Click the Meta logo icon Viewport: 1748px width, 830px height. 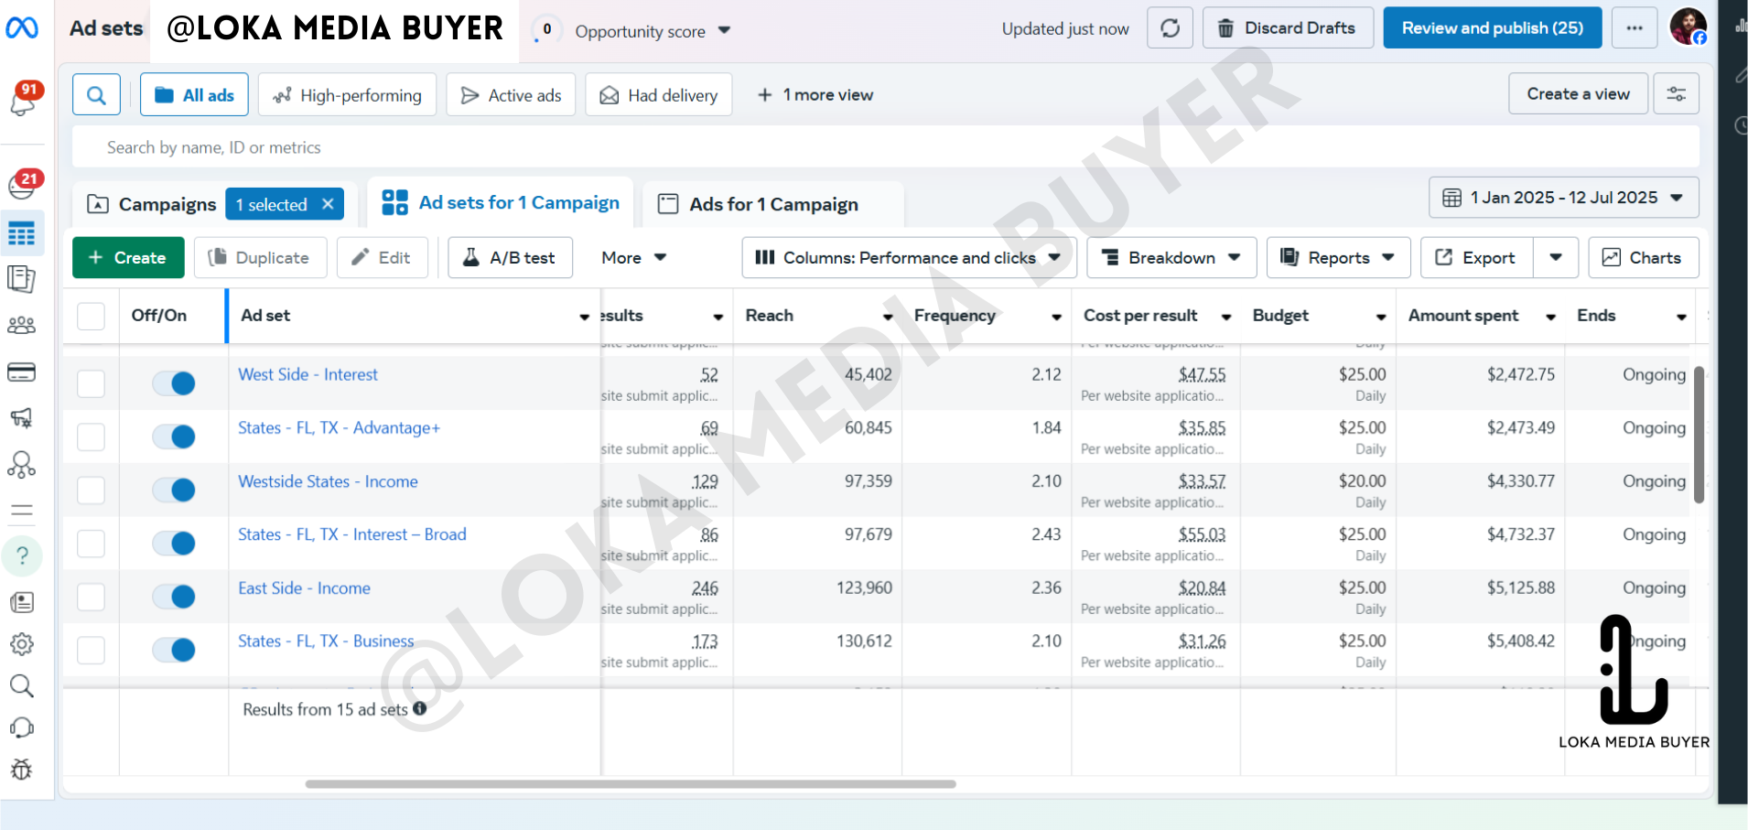(22, 28)
